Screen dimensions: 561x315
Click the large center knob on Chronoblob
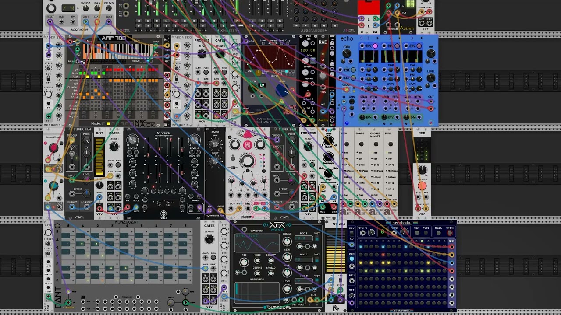coord(248,161)
